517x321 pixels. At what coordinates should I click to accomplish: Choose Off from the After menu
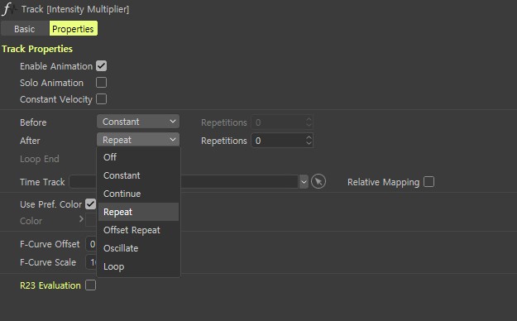pyautogui.click(x=138, y=157)
